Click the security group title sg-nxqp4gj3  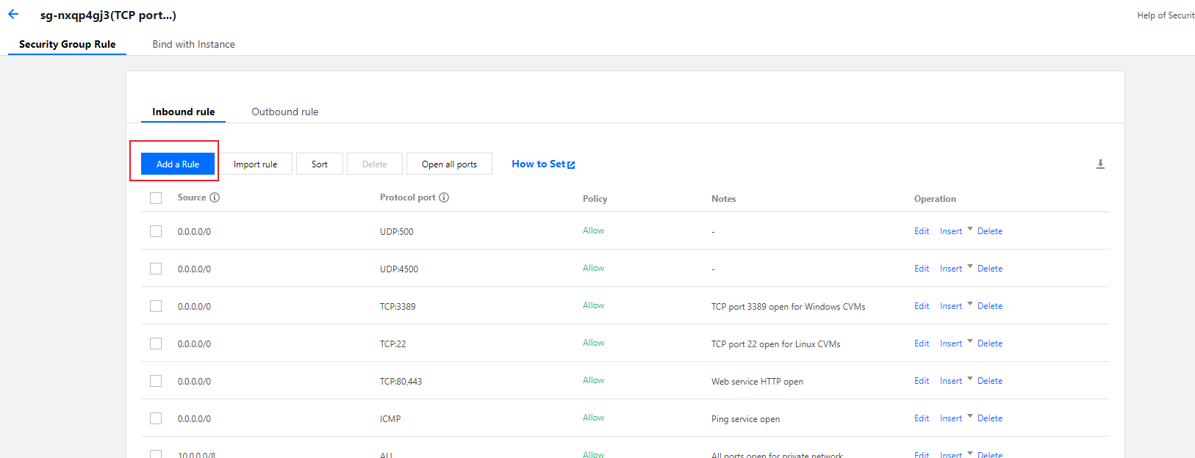(108, 15)
